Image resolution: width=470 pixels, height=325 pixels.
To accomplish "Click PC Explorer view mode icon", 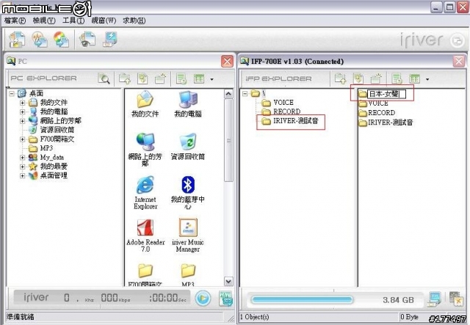I will click(x=199, y=78).
